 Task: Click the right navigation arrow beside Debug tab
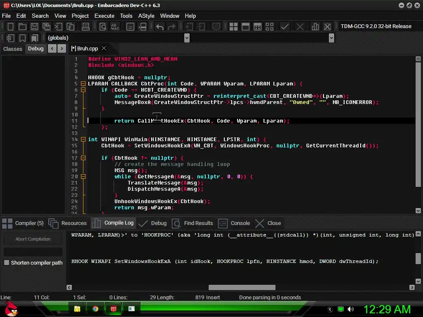tap(62, 49)
